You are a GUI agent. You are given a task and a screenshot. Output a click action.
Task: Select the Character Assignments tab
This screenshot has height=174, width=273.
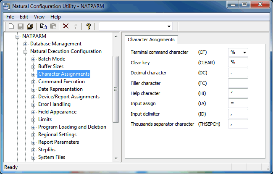(x=151, y=40)
